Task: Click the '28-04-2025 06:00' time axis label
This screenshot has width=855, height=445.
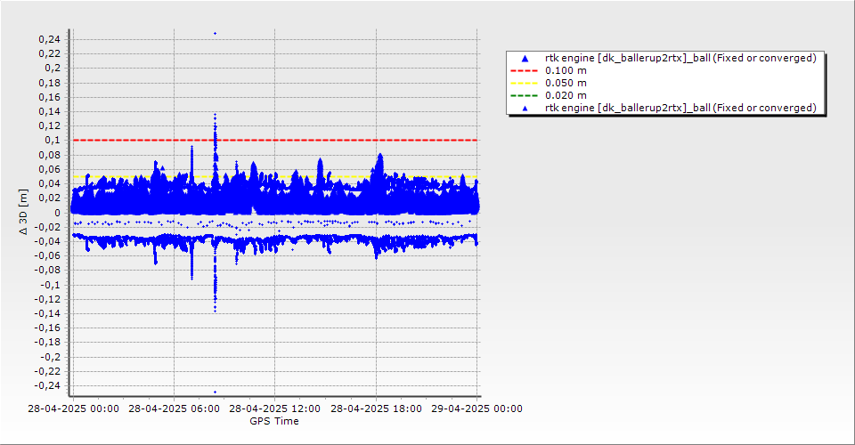Action: click(x=174, y=409)
